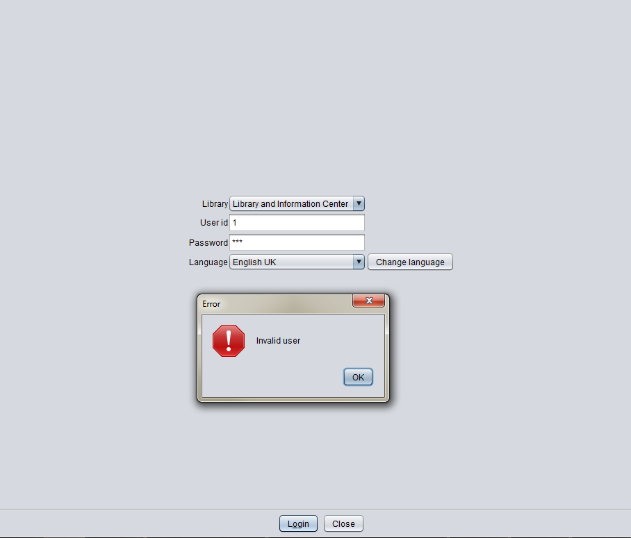Click the Library label
Image resolution: width=631 pixels, height=538 pixels.
(x=215, y=204)
